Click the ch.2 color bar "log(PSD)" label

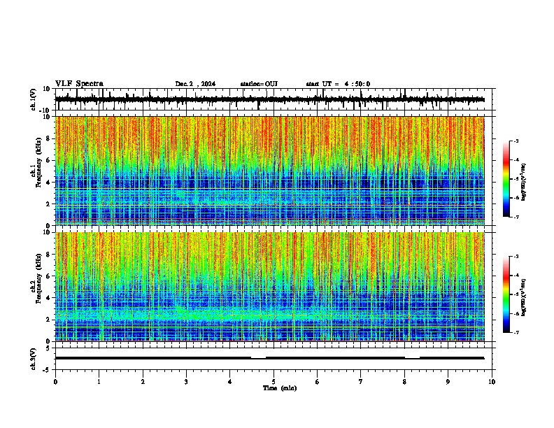pyautogui.click(x=523, y=297)
